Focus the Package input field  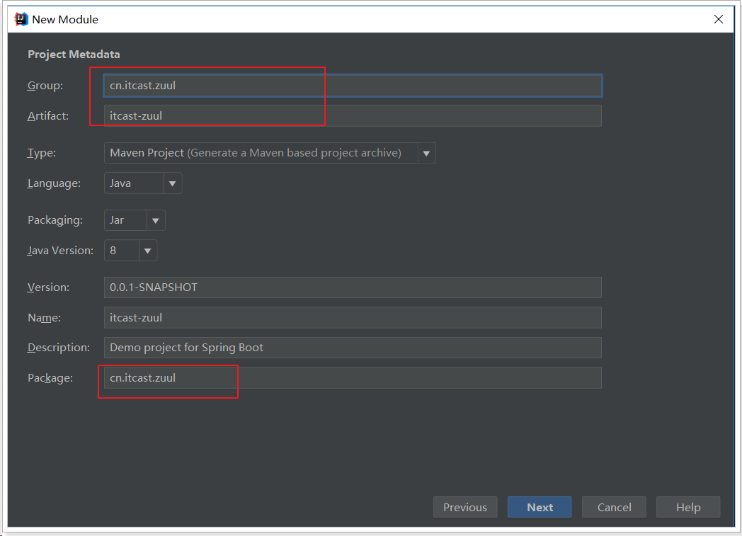[x=353, y=378]
